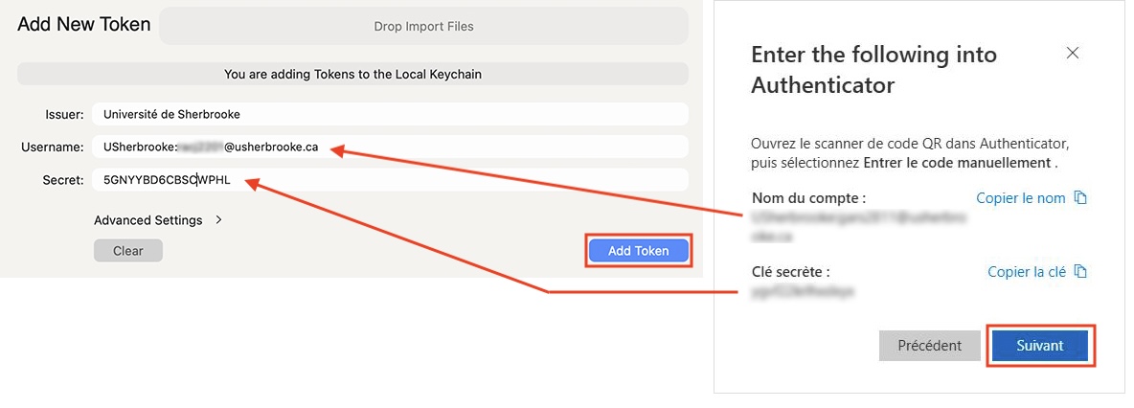1134x408 pixels.
Task: Click the Copier la clé link
Action: pos(1027,272)
